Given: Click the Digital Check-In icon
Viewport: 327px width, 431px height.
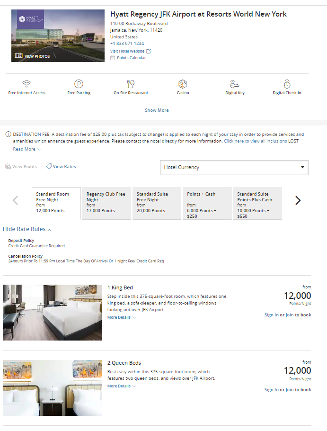Looking at the screenshot, I should pyautogui.click(x=287, y=84).
